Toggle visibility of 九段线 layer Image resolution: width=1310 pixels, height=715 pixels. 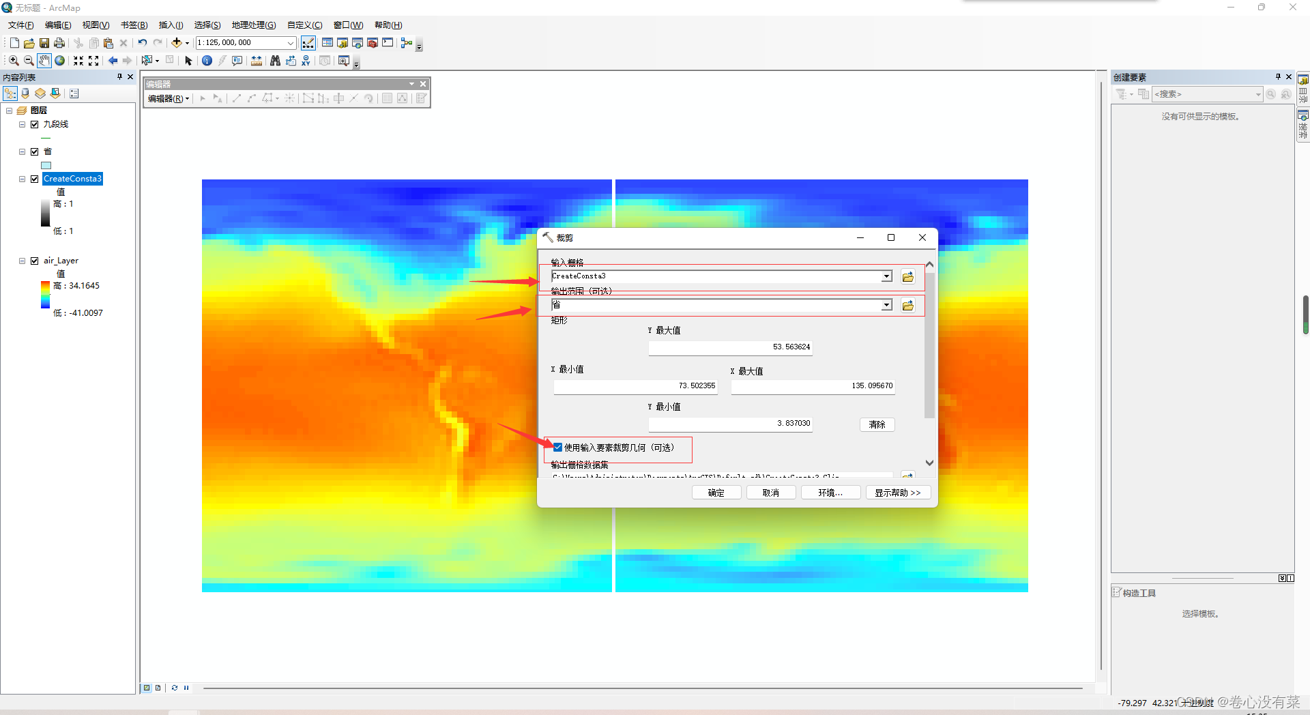coord(34,124)
